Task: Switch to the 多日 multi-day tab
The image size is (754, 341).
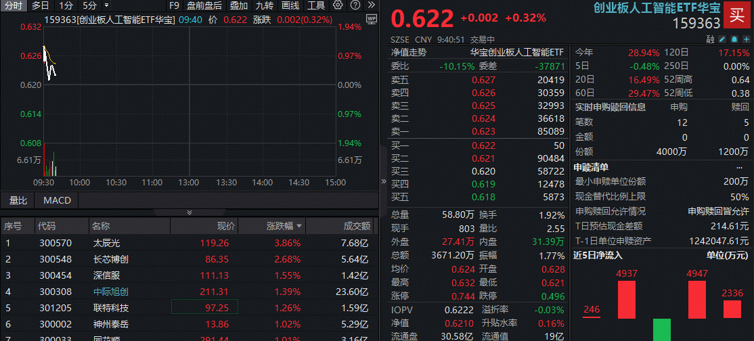Action: point(40,6)
